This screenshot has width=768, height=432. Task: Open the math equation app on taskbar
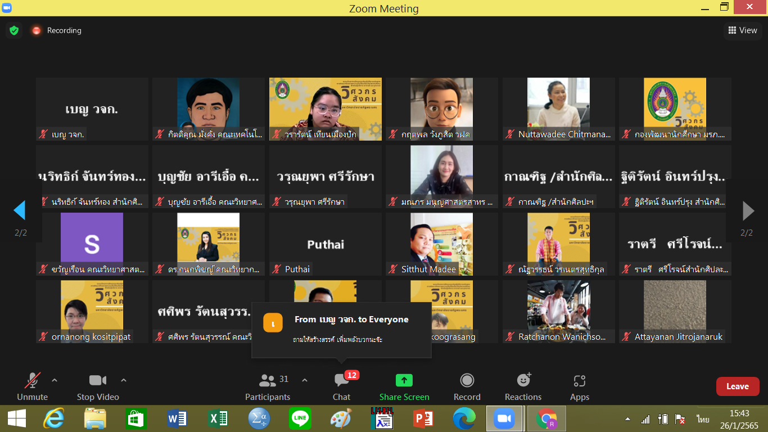click(x=259, y=418)
